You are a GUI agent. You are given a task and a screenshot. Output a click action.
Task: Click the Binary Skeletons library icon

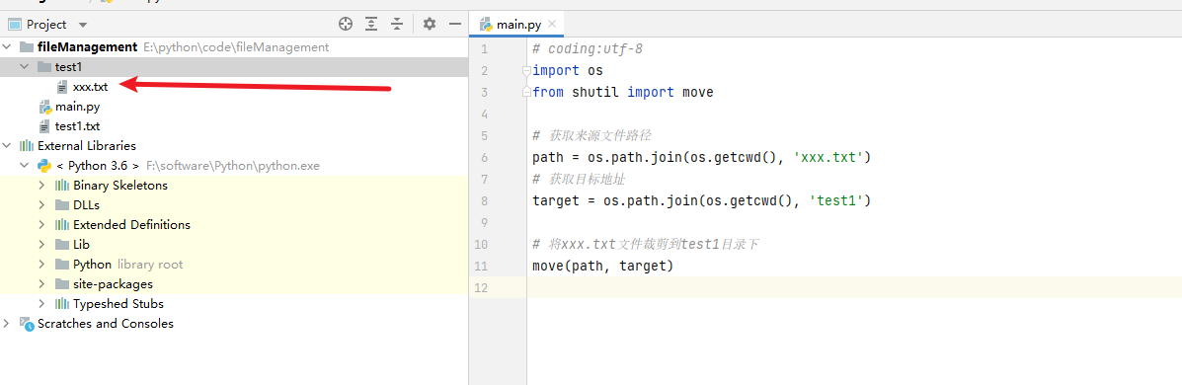pyautogui.click(x=62, y=185)
